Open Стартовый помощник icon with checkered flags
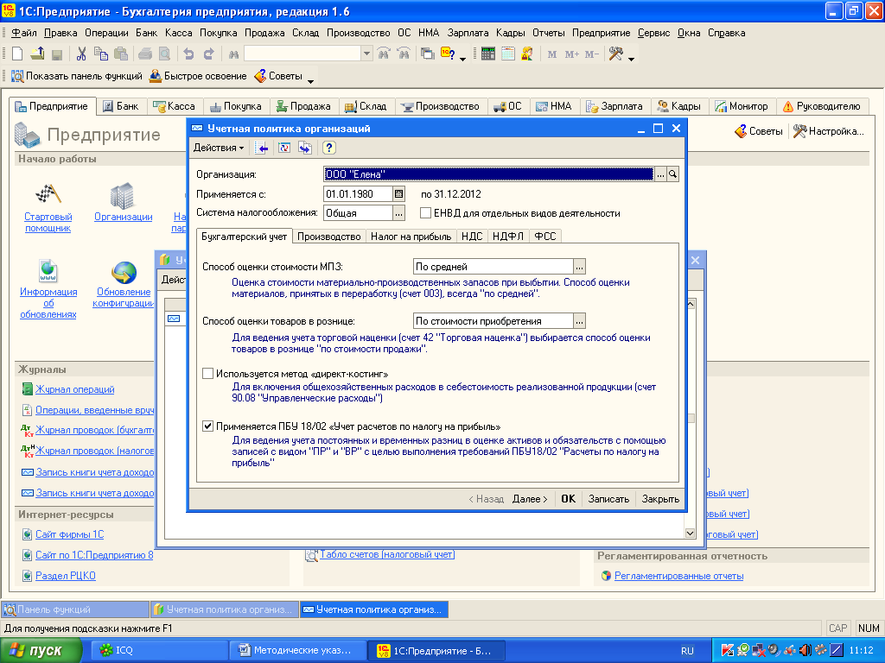The width and height of the screenshot is (885, 663). (48, 194)
